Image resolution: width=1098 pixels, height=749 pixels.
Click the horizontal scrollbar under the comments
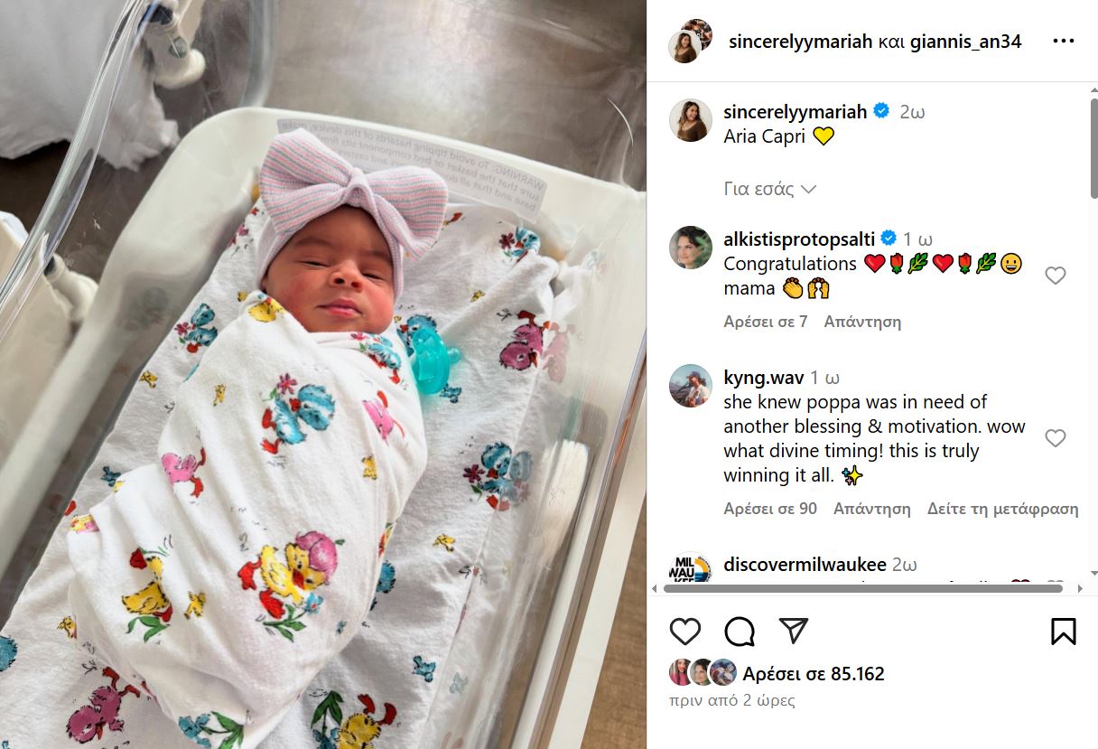(x=863, y=588)
